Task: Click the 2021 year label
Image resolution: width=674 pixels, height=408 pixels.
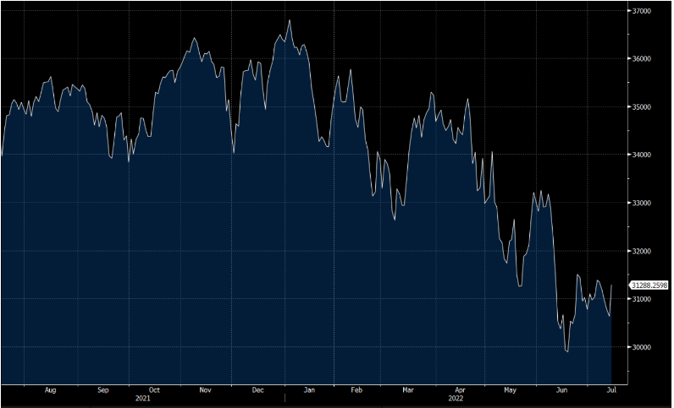Action: (x=143, y=399)
